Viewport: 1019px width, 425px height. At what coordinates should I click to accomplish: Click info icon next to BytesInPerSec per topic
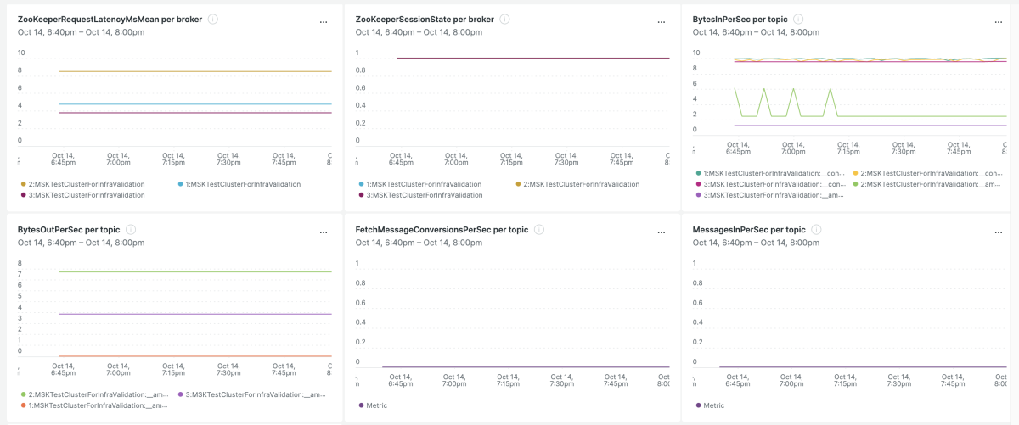798,19
